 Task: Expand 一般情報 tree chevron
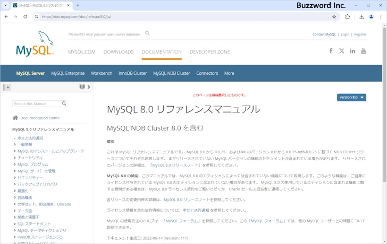[15, 144]
